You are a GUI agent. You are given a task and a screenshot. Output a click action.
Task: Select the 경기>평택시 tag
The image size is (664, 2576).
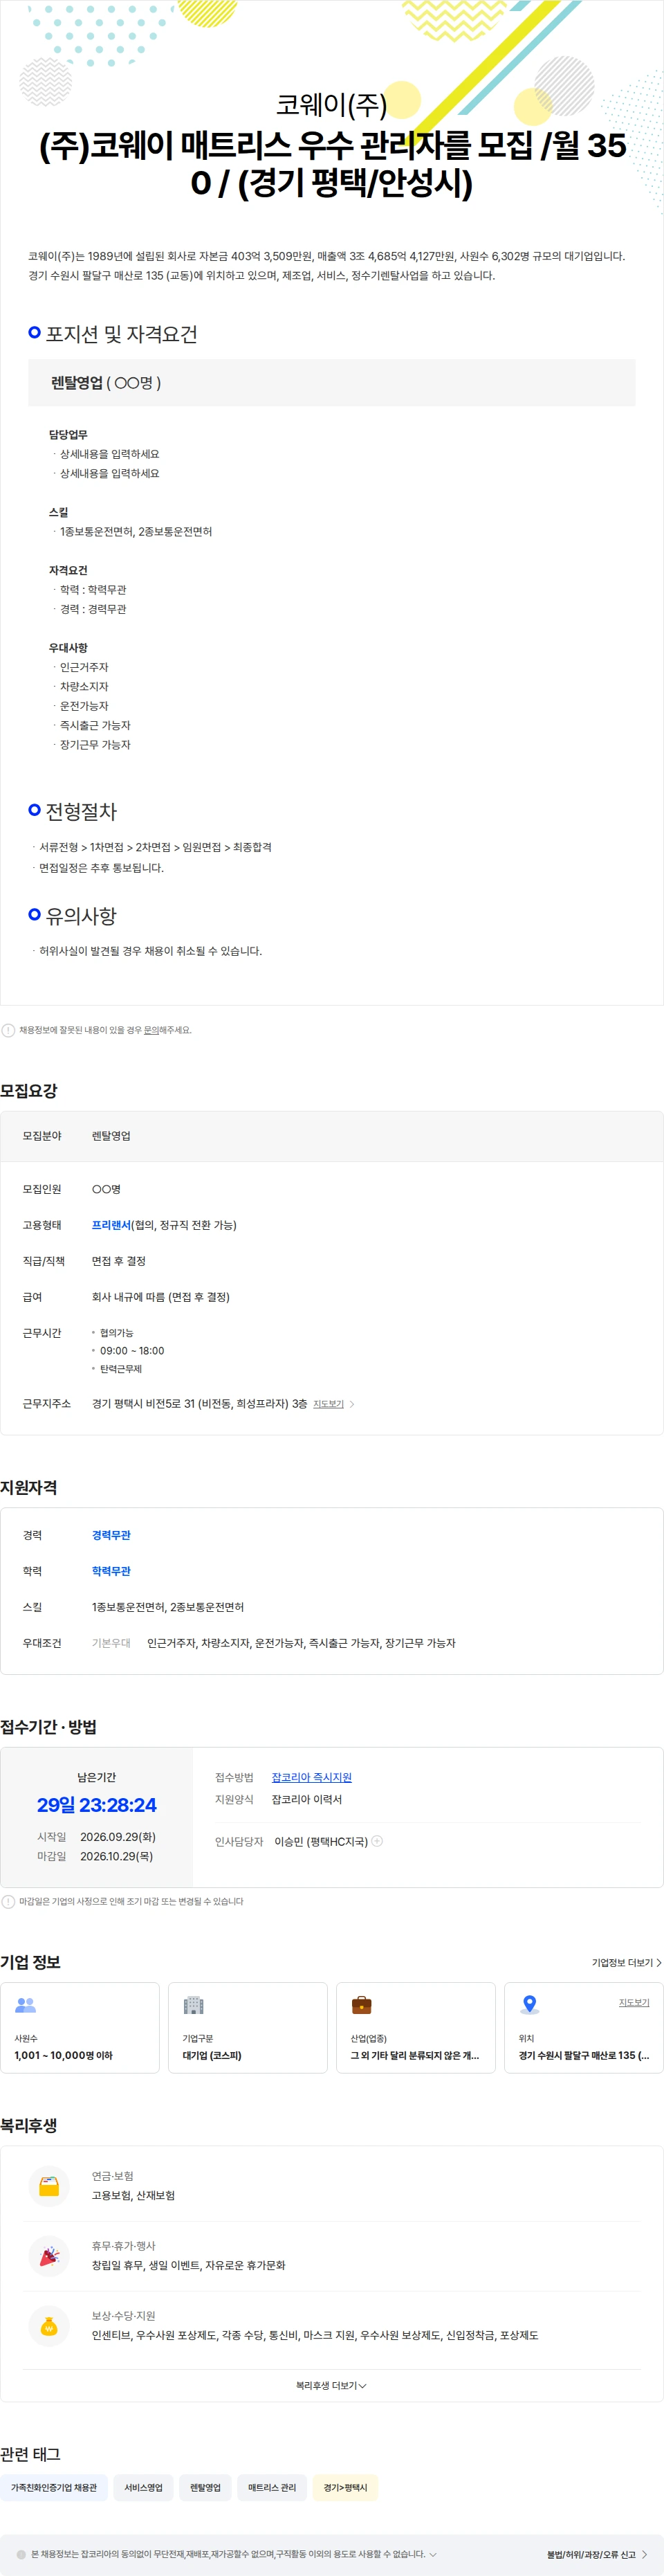coord(345,2487)
